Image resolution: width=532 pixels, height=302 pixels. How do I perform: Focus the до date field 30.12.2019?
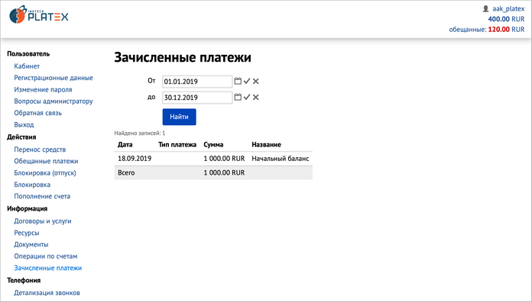click(x=197, y=98)
